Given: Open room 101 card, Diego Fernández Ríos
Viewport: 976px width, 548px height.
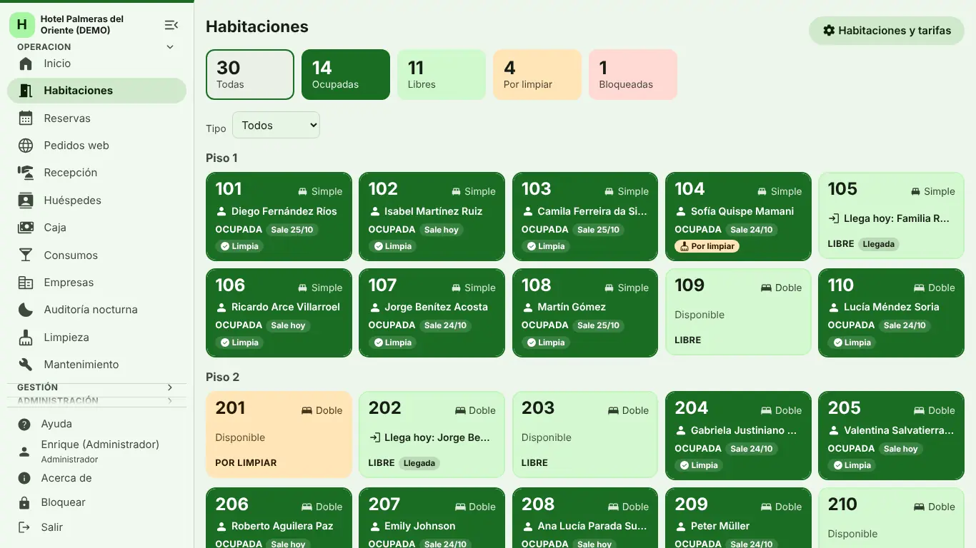Looking at the screenshot, I should [279, 216].
